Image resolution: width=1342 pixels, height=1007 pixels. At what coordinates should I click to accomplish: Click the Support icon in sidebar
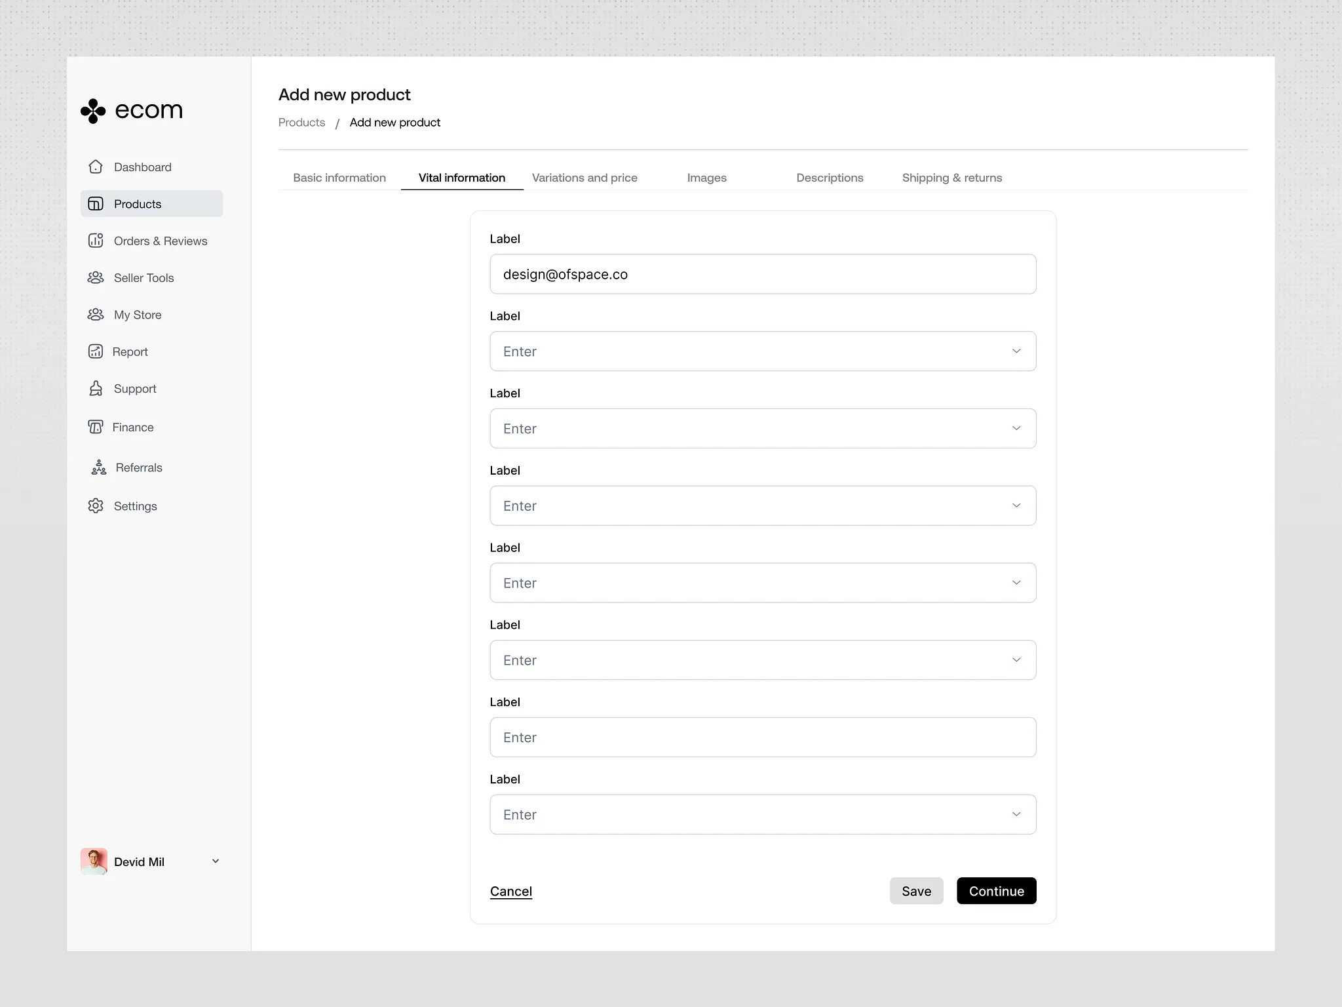(x=96, y=388)
